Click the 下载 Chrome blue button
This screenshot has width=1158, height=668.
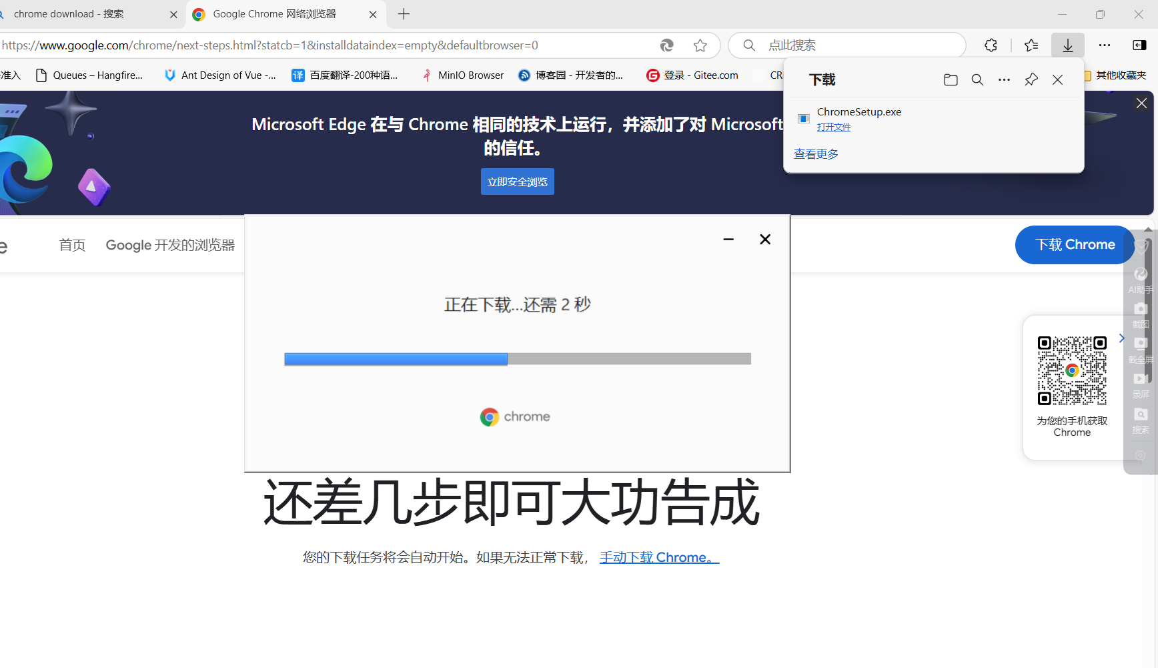(1075, 245)
